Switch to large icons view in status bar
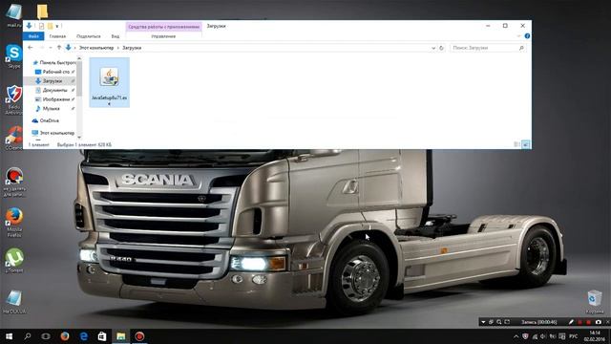Screen dimensions: 611x344 tap(525, 144)
